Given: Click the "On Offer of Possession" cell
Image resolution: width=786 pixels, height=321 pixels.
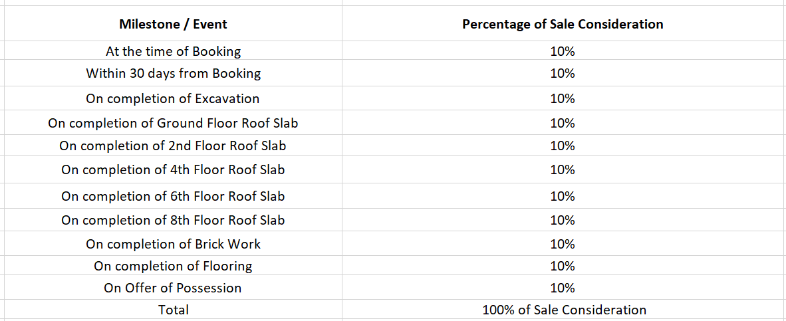Looking at the screenshot, I should click(173, 288).
